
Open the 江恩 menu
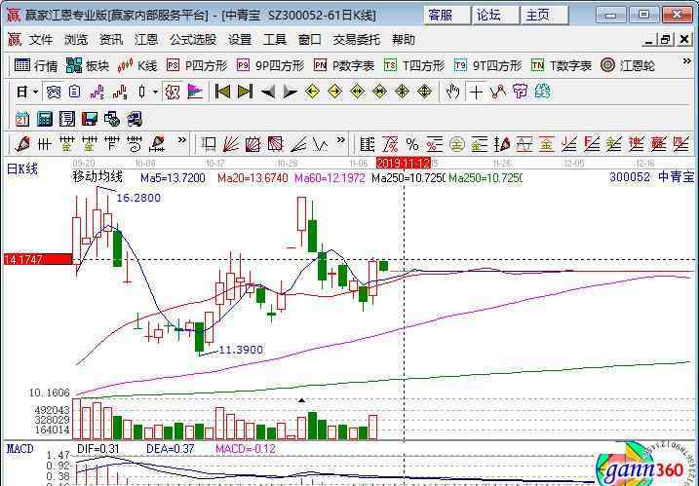[x=146, y=40]
